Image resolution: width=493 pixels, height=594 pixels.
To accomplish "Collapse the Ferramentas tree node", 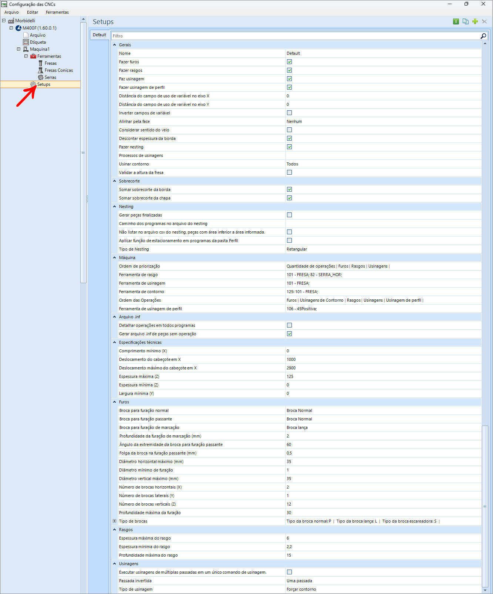I will pos(26,56).
